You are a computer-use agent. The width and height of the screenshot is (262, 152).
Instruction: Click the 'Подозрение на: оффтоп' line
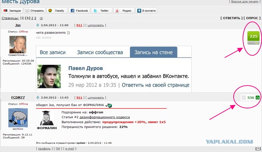pyautogui.click(x=82, y=112)
